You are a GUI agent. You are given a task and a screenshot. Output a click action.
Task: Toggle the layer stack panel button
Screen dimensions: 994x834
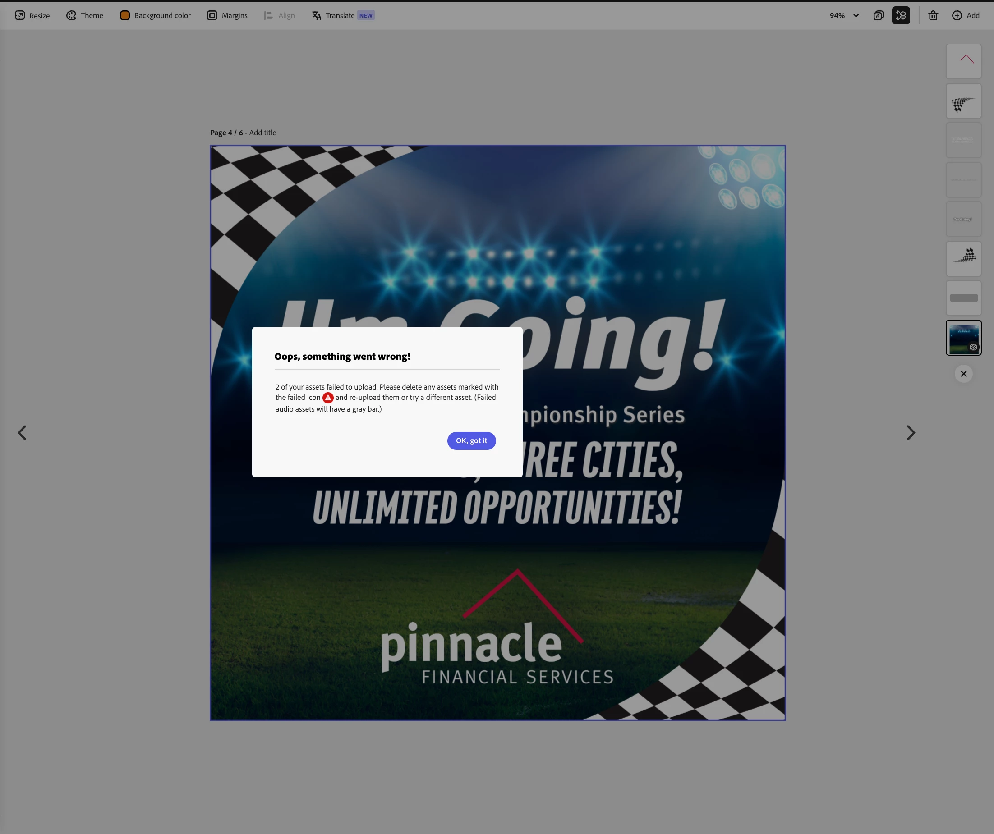click(x=901, y=16)
